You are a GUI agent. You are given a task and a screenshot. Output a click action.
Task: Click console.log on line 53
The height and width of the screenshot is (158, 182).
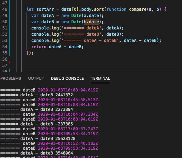[x=45, y=41]
